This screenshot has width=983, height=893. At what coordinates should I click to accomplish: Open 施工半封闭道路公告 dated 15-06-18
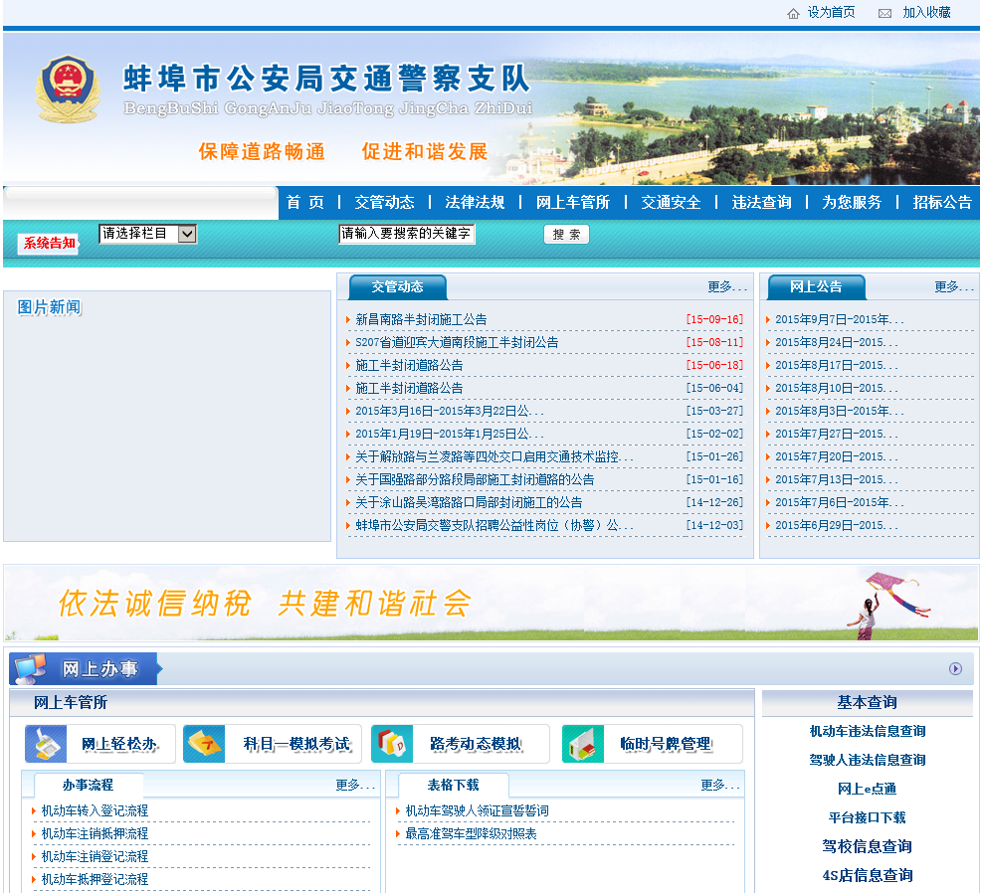409,365
